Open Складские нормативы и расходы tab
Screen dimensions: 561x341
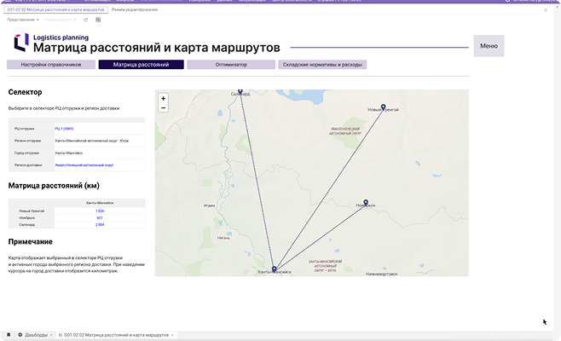[x=322, y=65]
